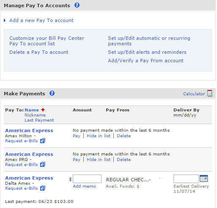
Task: Click Delete a Pay To account
Action: click(x=39, y=52)
